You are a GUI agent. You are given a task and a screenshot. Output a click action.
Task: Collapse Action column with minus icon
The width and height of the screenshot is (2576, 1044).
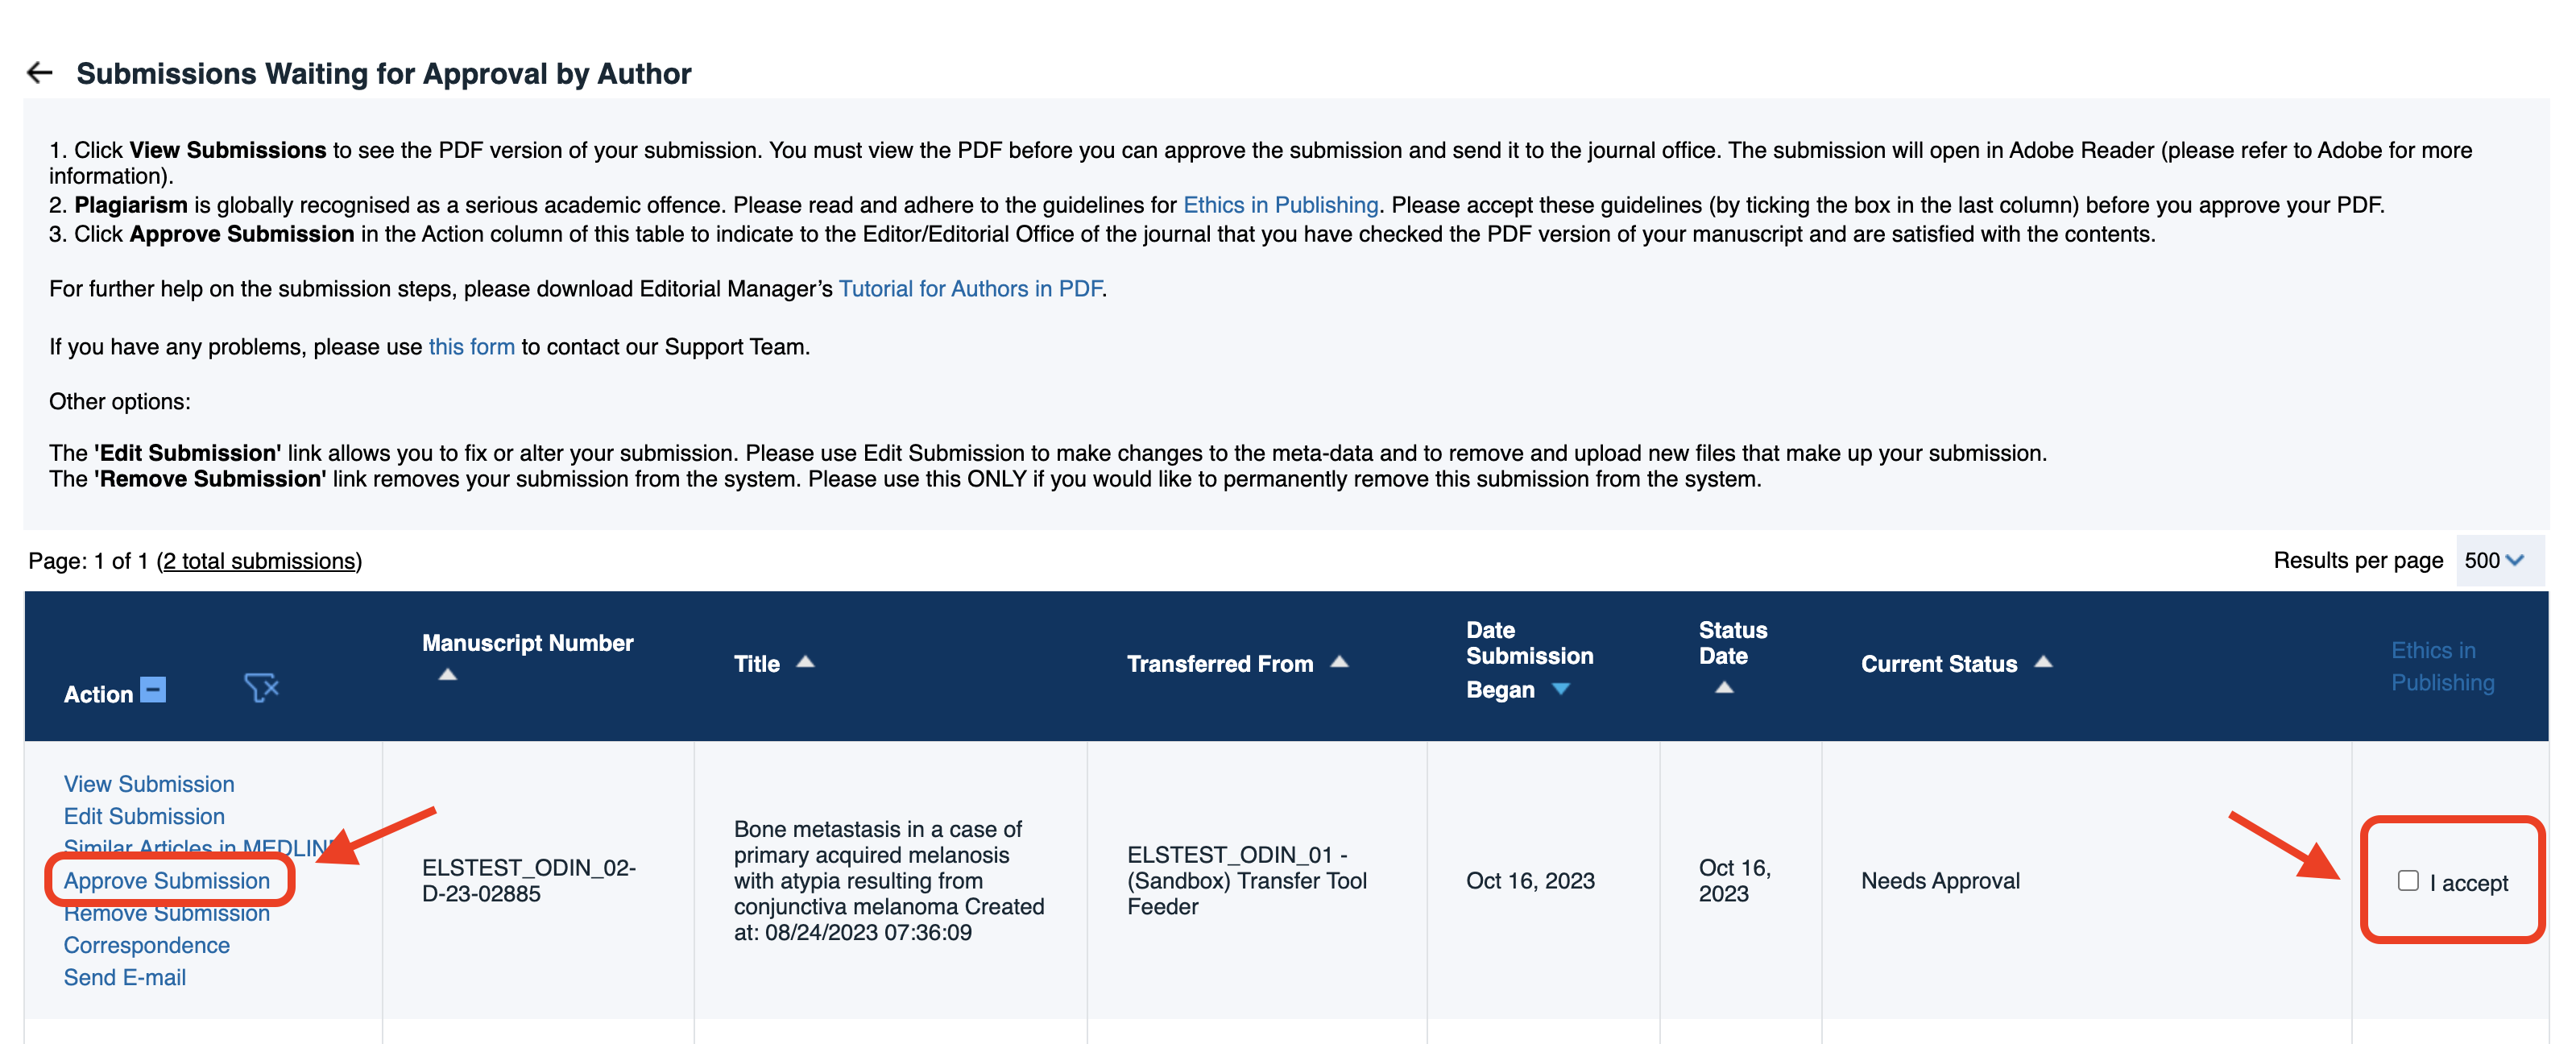(x=153, y=691)
